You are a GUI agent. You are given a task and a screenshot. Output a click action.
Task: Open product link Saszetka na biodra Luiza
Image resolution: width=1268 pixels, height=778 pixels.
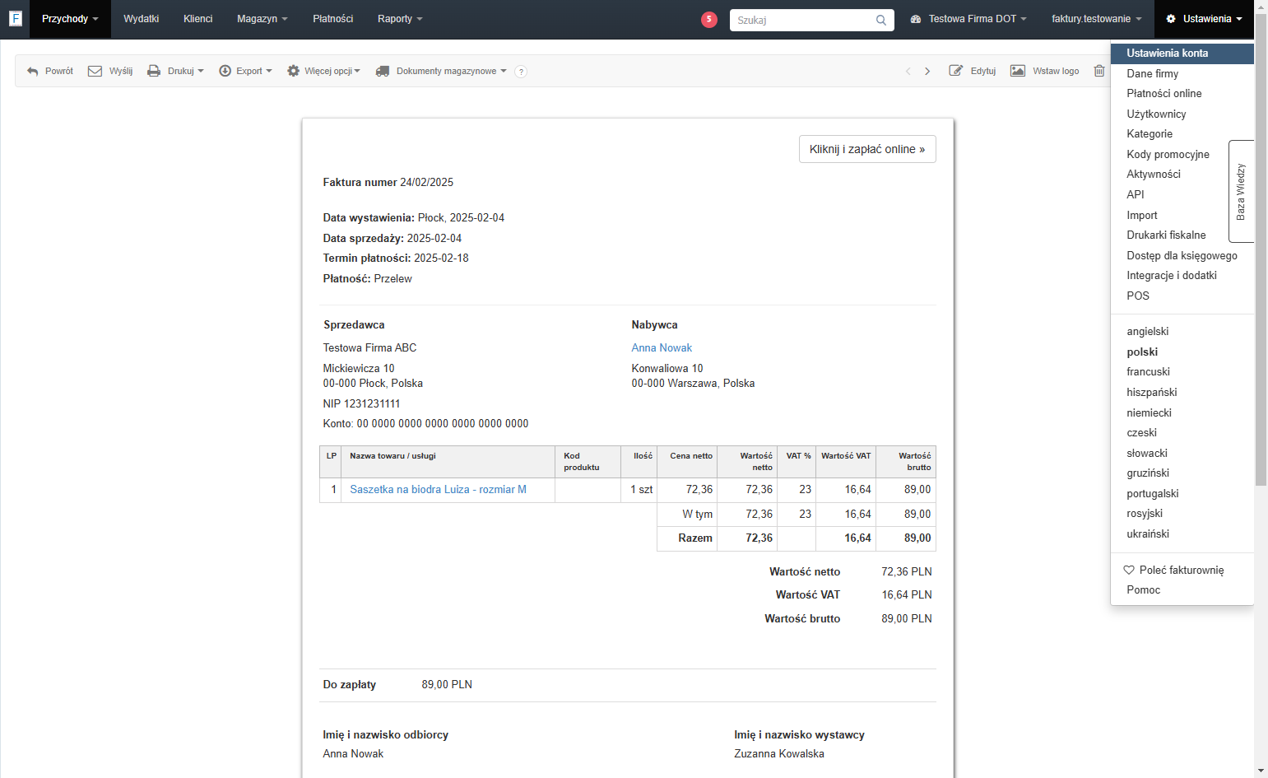click(438, 490)
